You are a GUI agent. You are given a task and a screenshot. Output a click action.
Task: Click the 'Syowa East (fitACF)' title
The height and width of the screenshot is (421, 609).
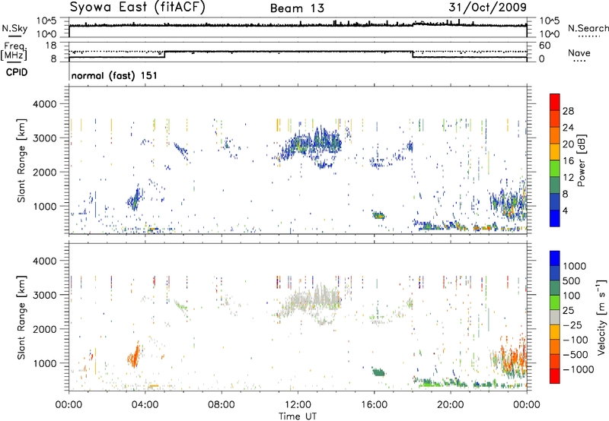pyautogui.click(x=137, y=8)
